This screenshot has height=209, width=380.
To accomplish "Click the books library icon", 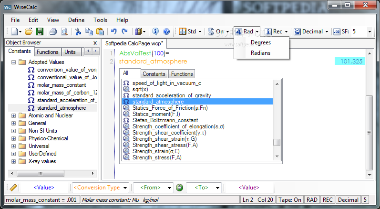I will coord(138,31).
